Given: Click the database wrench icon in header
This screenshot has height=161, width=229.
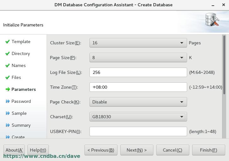Looking at the screenshot, I should [x=212, y=20].
